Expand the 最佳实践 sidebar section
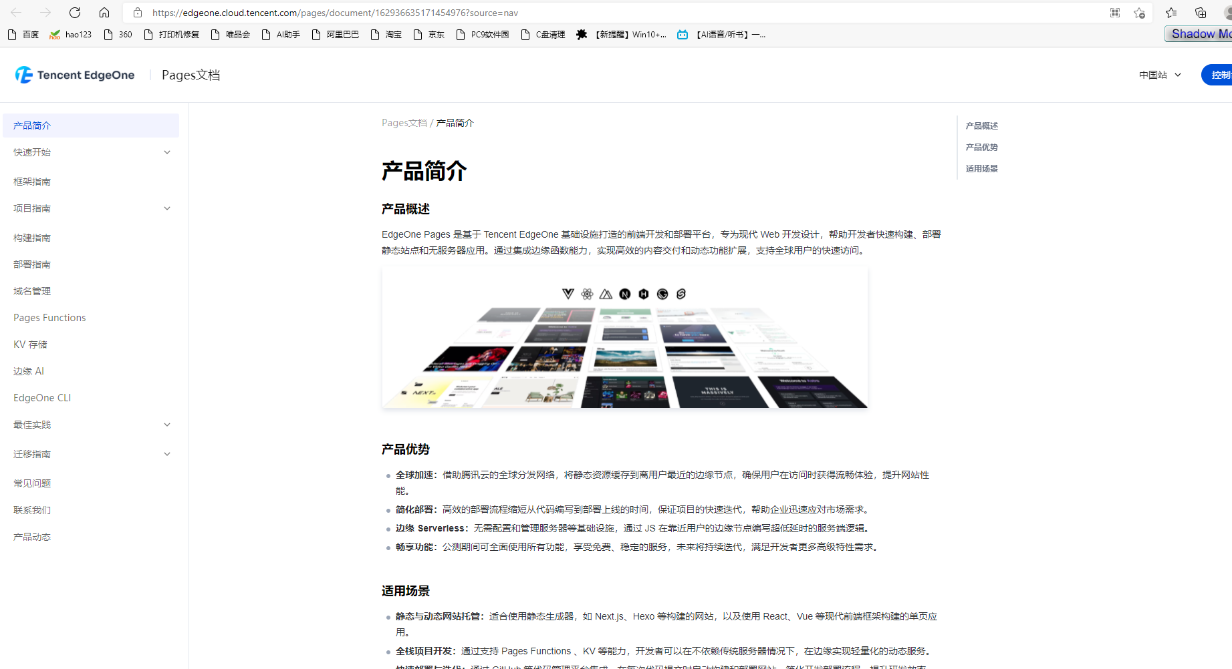Screen dimensions: 1232x669 tap(91, 425)
